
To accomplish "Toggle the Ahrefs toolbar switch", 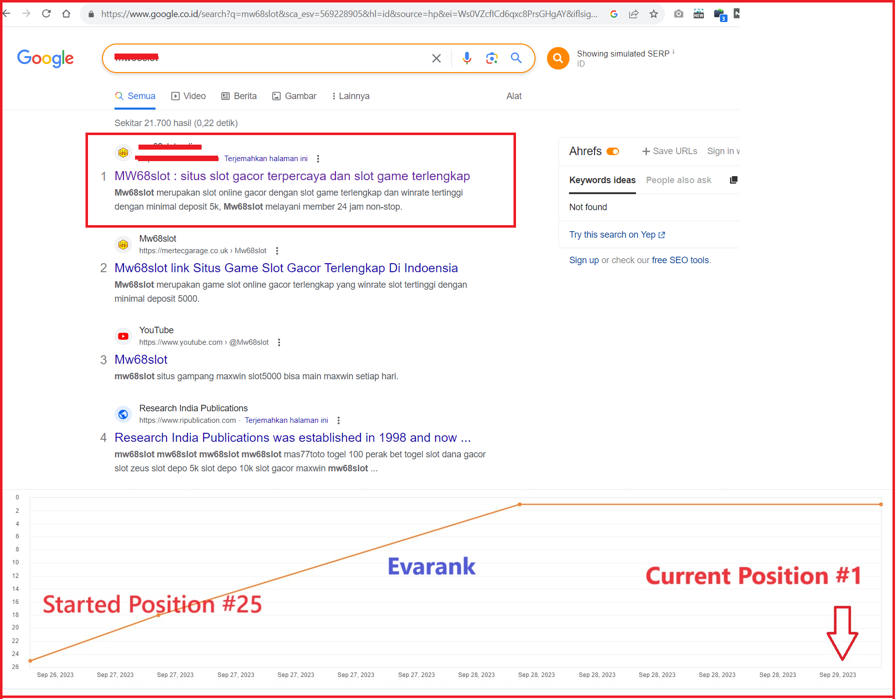I will (613, 151).
